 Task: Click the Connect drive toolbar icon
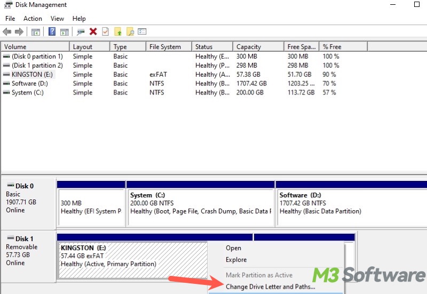pyautogui.click(x=81, y=32)
